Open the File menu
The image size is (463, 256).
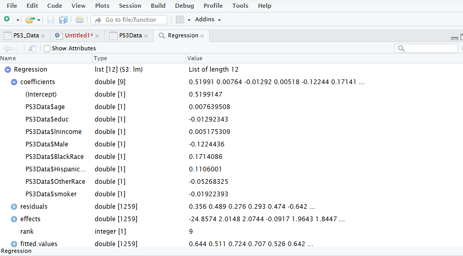(12, 6)
